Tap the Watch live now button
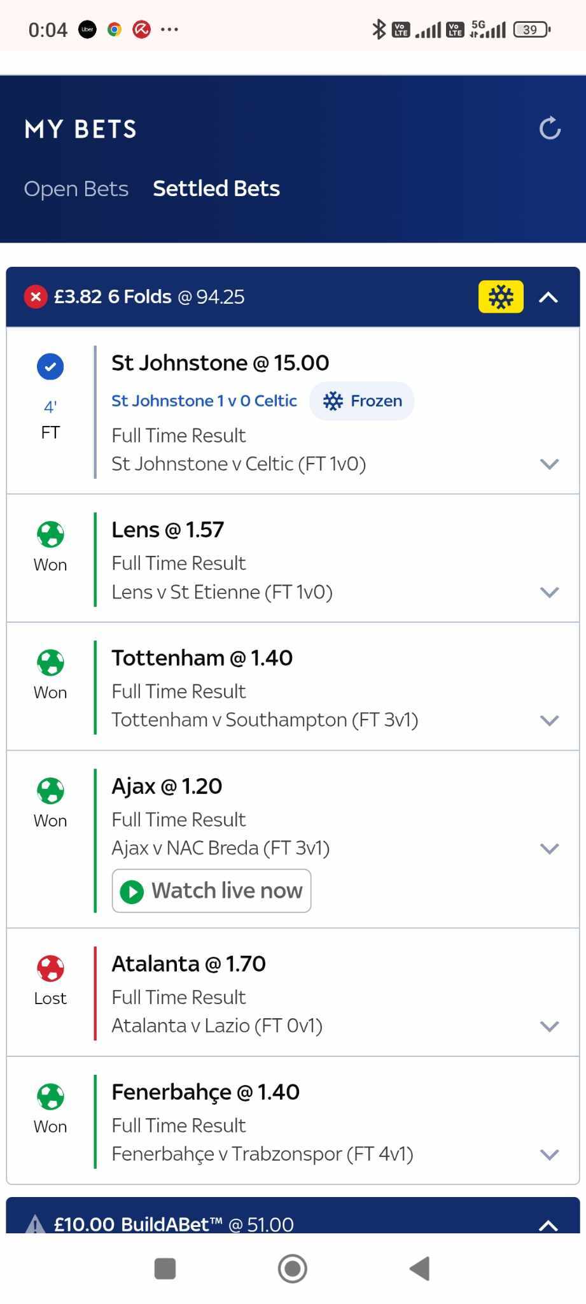Viewport: 586px width, 1304px height. (x=212, y=891)
